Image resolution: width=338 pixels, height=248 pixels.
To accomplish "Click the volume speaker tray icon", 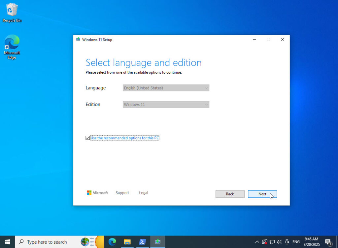I will click(279, 242).
